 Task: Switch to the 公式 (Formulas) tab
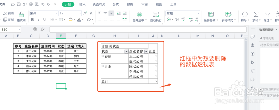116,4
